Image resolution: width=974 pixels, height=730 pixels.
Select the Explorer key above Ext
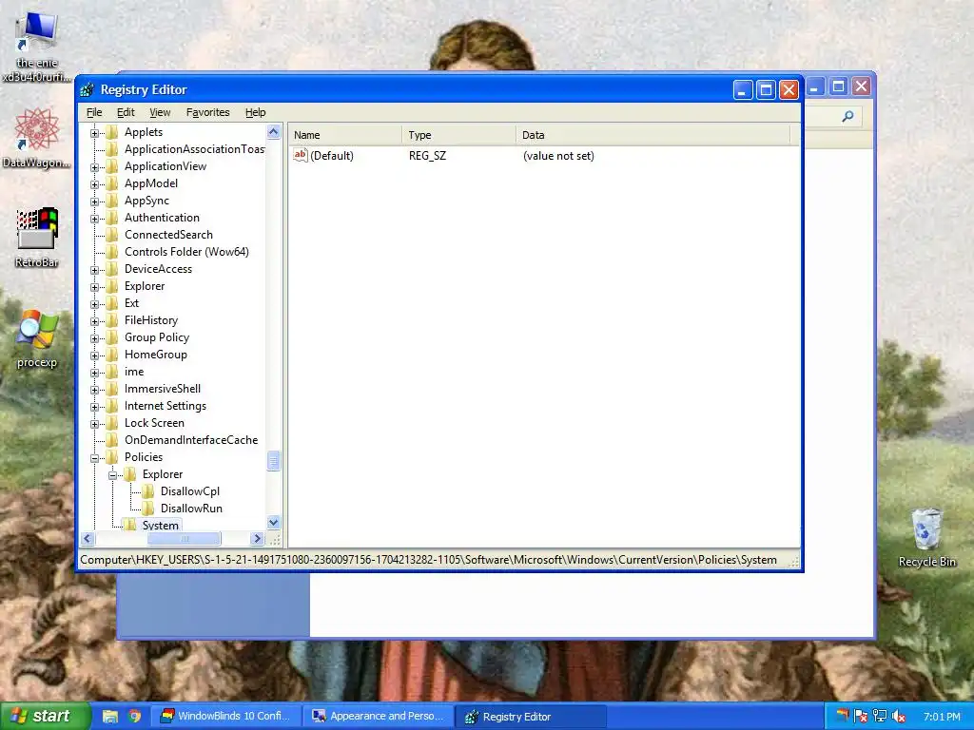[145, 286]
